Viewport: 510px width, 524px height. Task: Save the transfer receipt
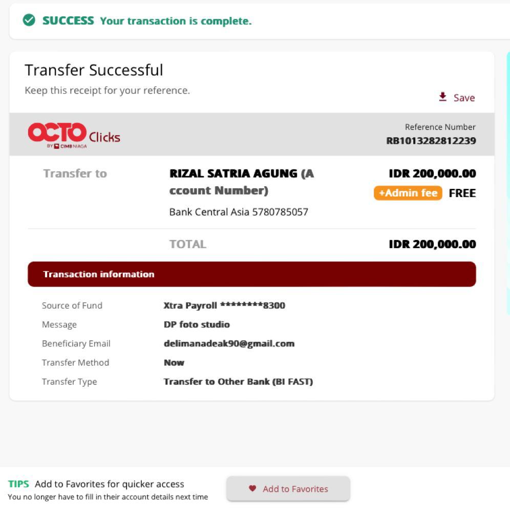coord(457,97)
